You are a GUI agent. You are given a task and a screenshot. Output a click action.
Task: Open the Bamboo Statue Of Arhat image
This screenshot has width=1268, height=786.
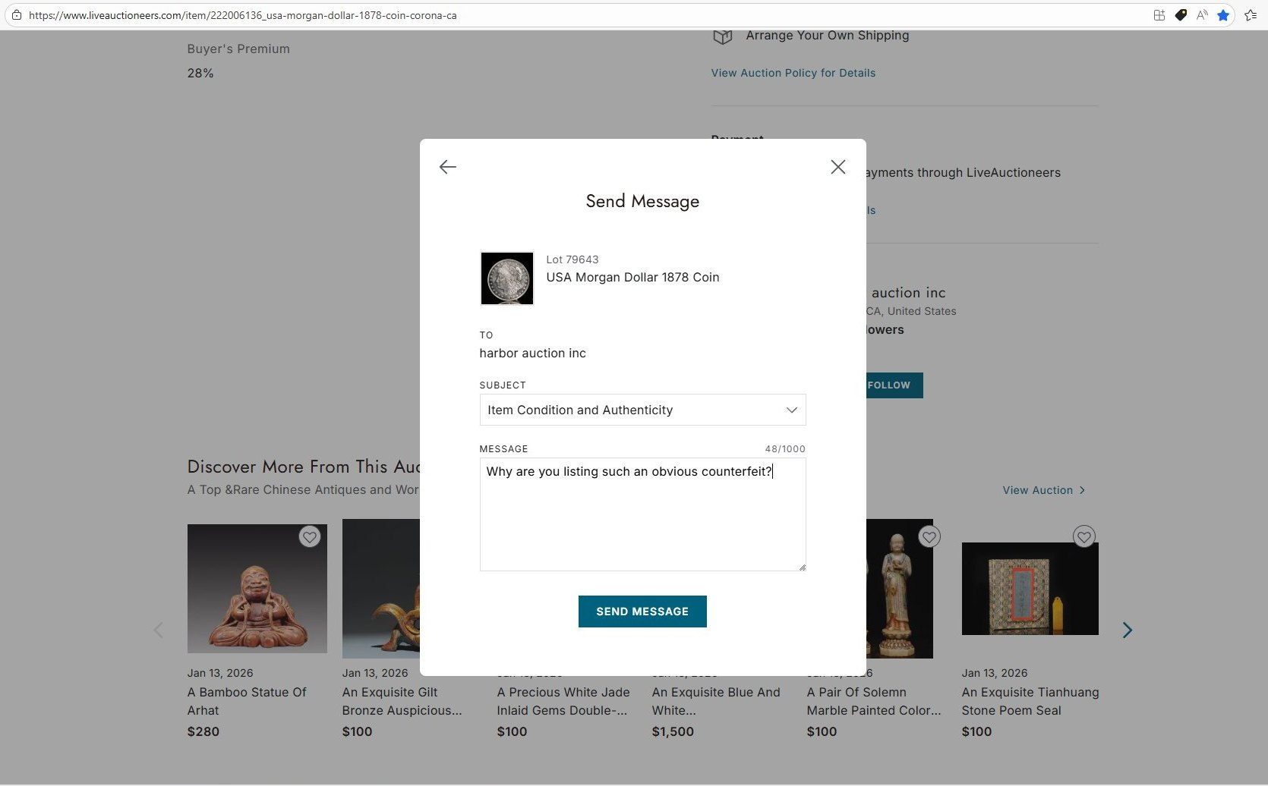tap(257, 589)
